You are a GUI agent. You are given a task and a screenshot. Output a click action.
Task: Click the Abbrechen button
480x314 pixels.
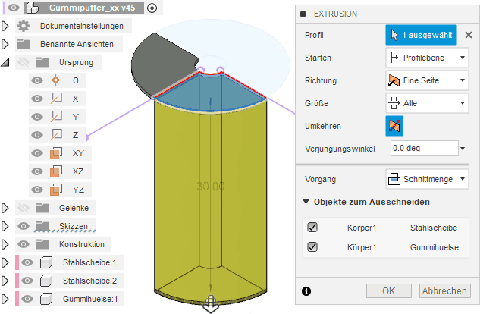pos(444,291)
